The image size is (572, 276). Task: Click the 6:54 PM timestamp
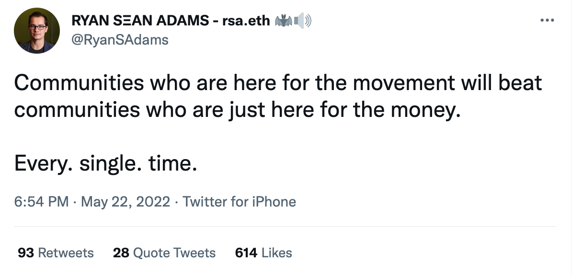click(x=41, y=202)
